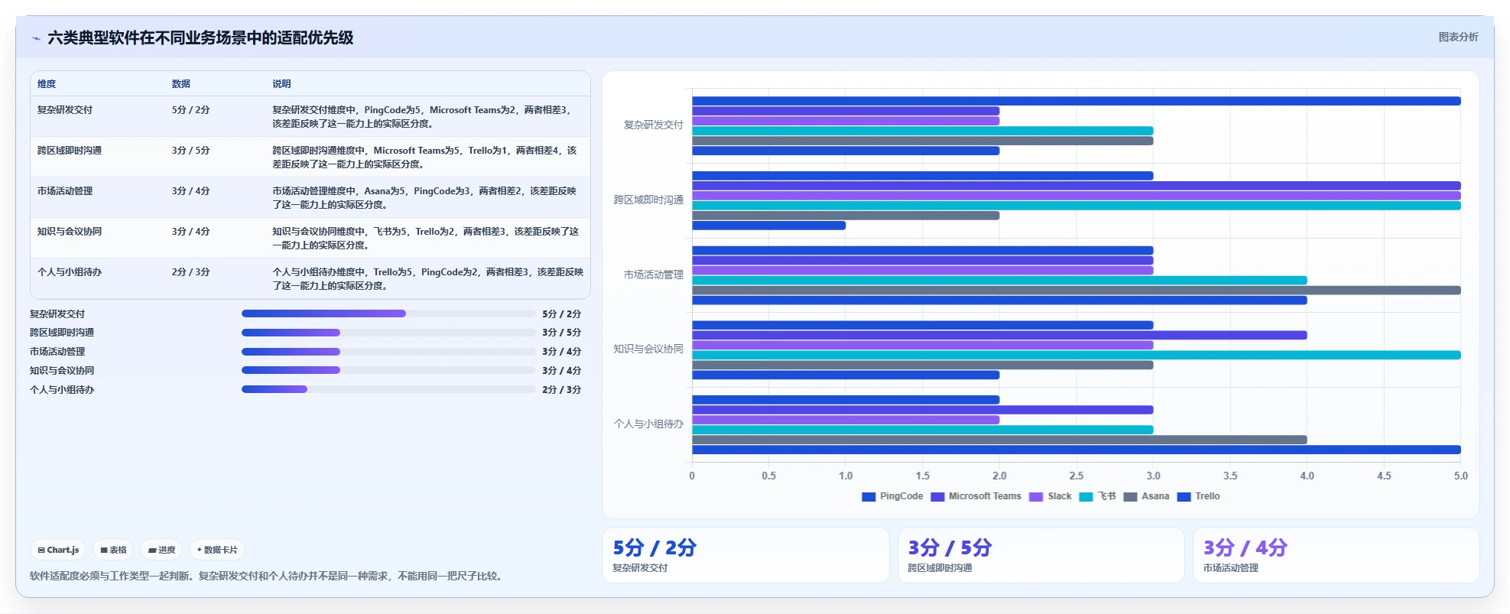
Task: Click the 复杂研发交付 chart axis label
Action: 654,125
